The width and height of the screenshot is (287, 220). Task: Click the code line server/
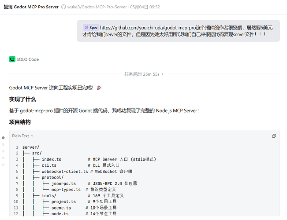31,147
